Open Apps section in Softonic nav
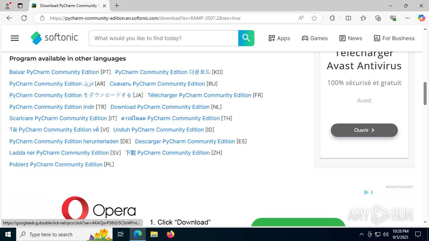The image size is (429, 241). [279, 38]
